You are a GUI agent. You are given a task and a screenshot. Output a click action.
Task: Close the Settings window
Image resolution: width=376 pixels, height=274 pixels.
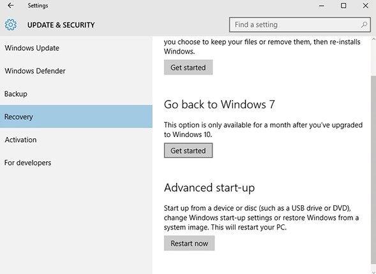click(x=365, y=6)
